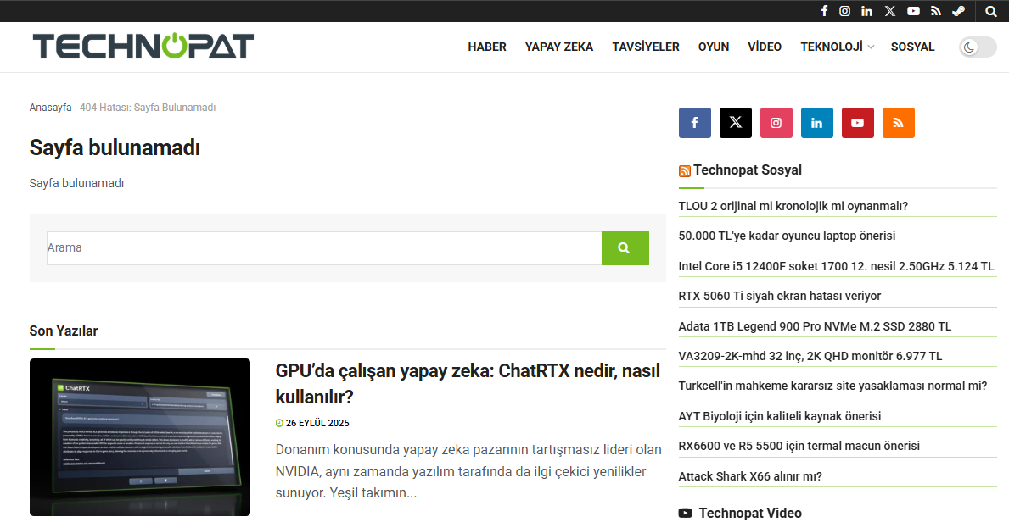
Task: Click the Technopat logo
Action: [x=143, y=47]
